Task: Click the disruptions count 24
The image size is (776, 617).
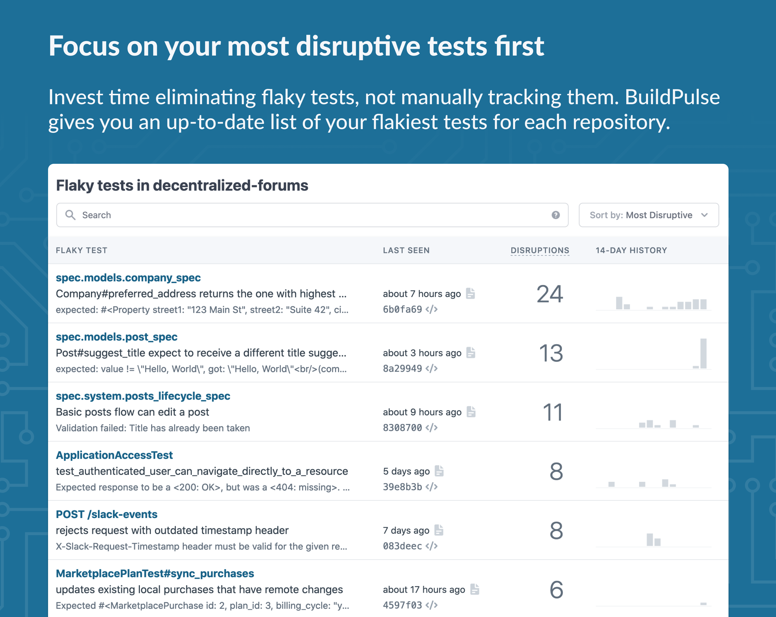Action: [x=550, y=294]
